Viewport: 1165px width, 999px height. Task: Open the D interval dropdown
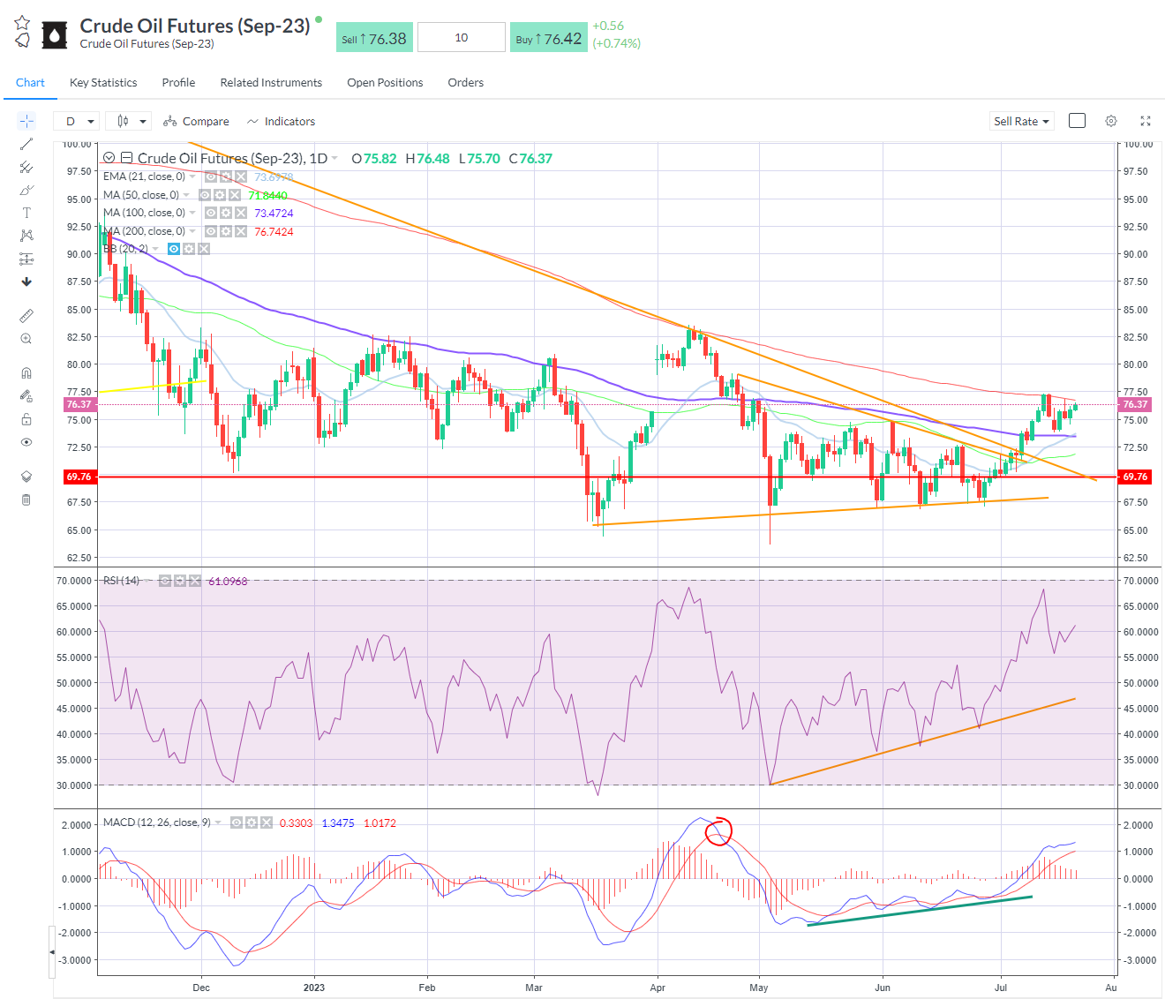[76, 121]
